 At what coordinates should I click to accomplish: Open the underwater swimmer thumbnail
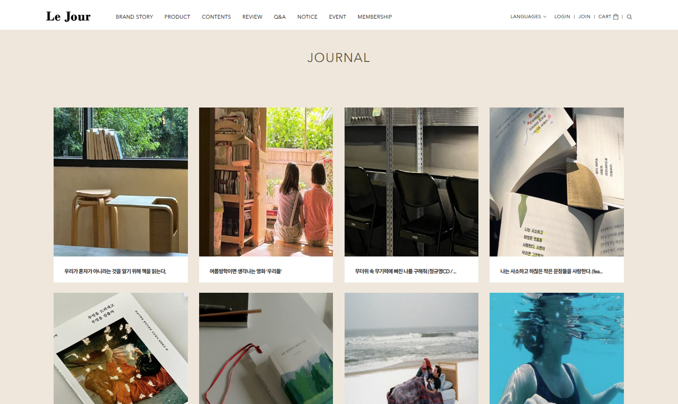(557, 348)
